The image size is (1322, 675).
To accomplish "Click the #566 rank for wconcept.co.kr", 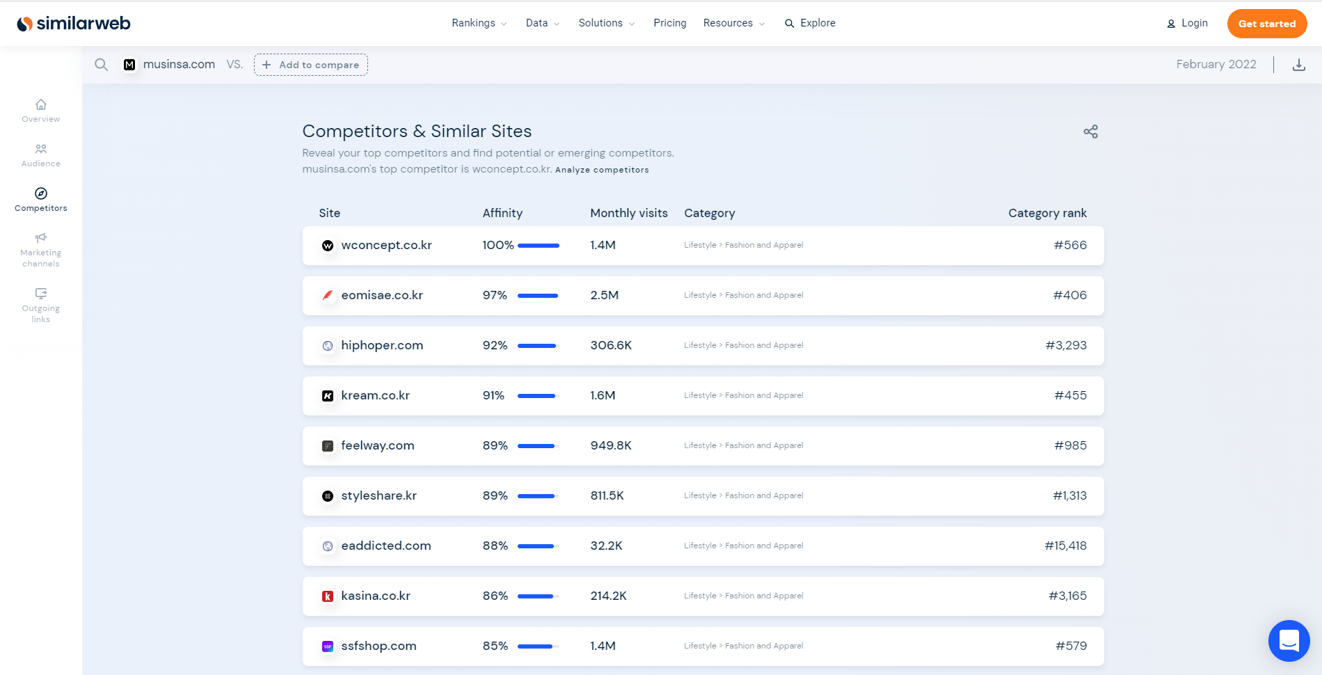I will pyautogui.click(x=1070, y=245).
